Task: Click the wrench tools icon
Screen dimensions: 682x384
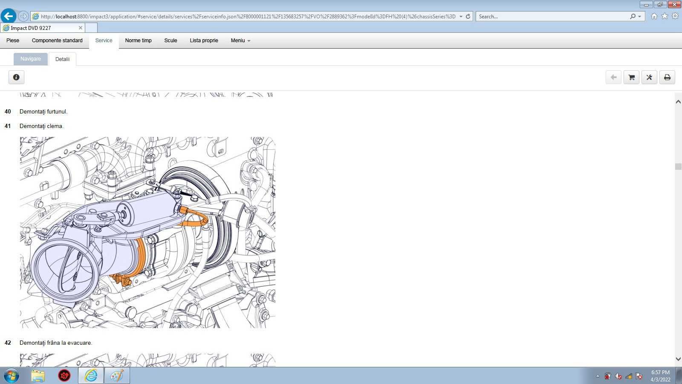Action: (649, 77)
